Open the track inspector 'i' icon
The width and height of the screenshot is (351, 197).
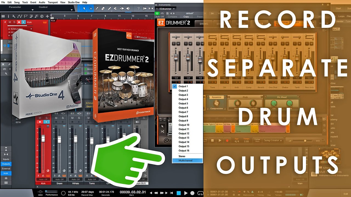pos(8,16)
